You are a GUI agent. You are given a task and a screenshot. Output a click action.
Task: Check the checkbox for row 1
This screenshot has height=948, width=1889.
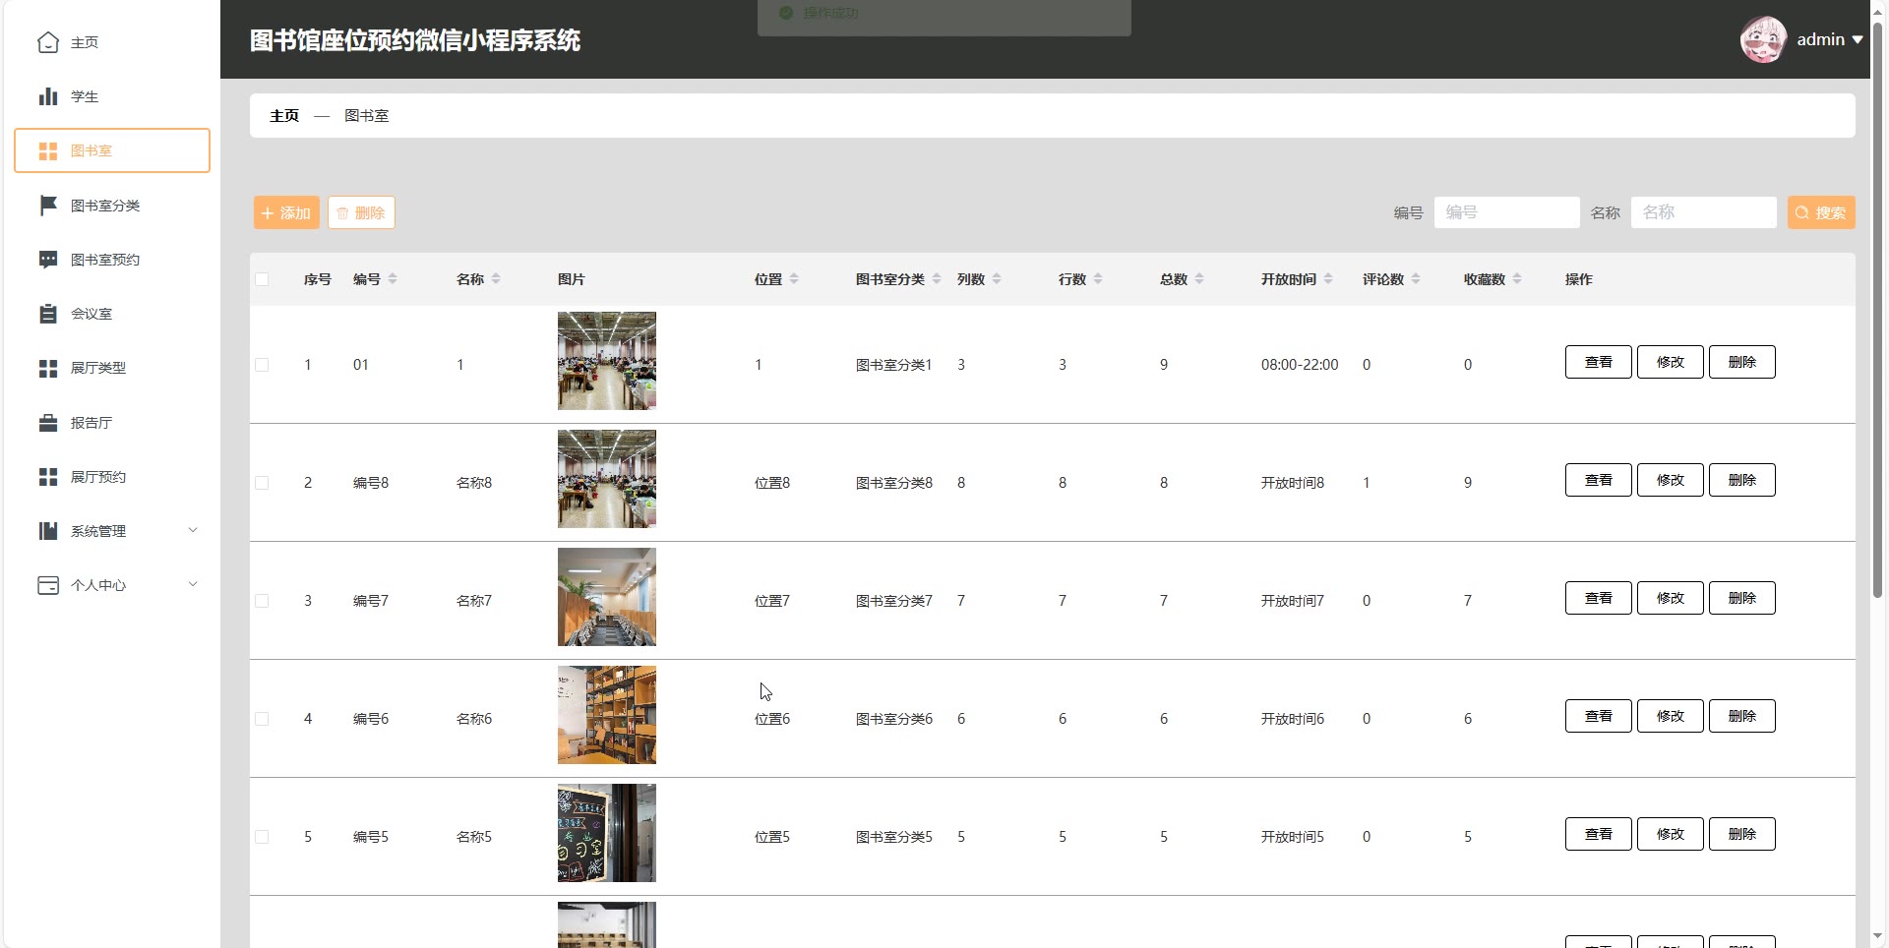[262, 365]
